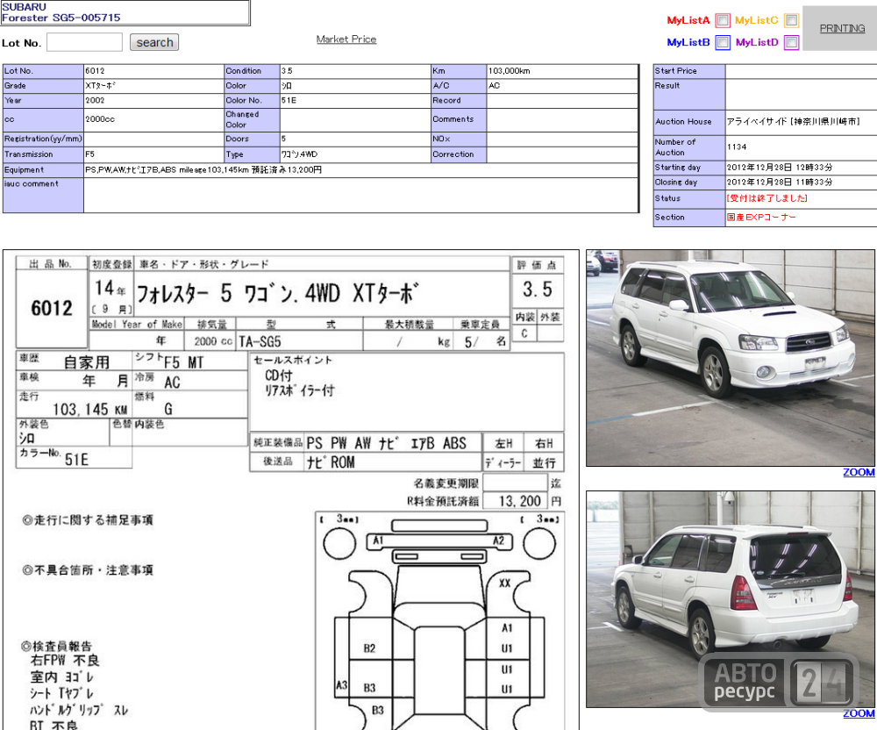This screenshot has height=730, width=877.
Task: Click the red Section text
Action: 761,217
